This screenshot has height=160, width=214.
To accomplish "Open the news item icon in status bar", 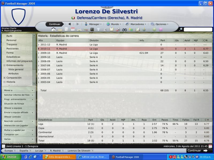I will coord(3,146).
